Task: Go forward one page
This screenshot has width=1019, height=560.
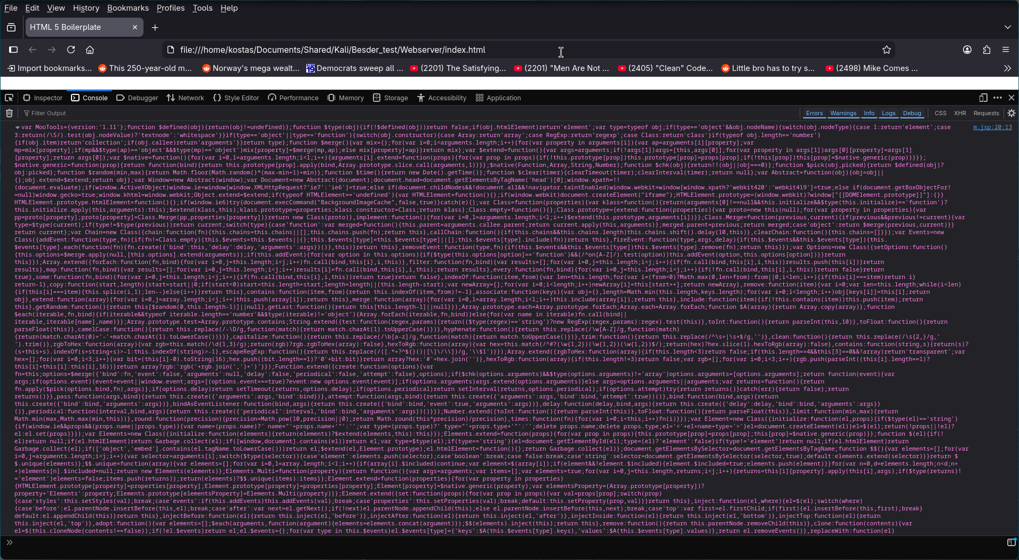Action: click(x=52, y=50)
